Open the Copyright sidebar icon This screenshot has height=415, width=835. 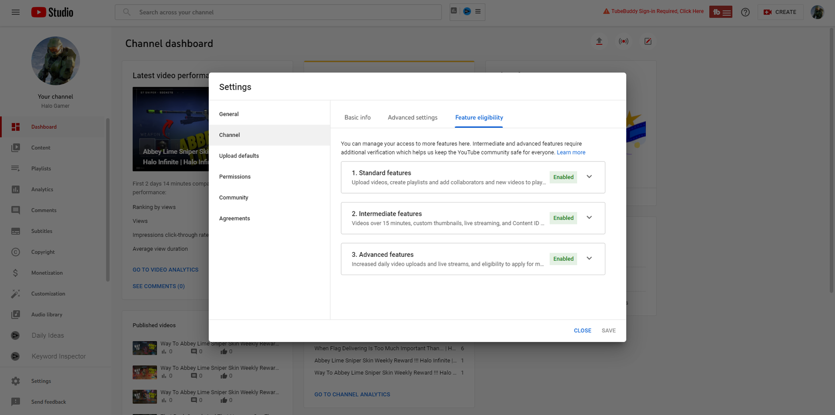[x=16, y=252]
